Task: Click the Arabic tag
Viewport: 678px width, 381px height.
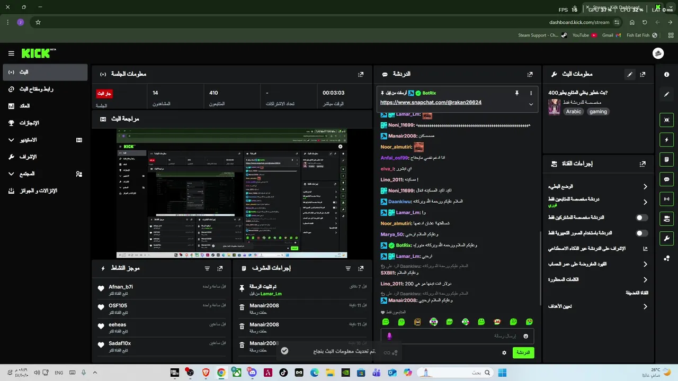Action: pyautogui.click(x=574, y=112)
